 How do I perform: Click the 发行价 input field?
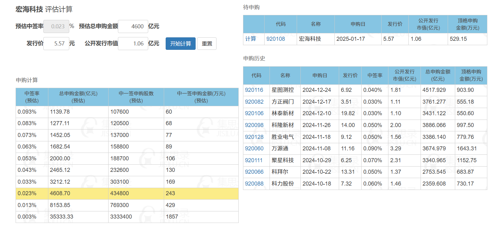pos(56,44)
